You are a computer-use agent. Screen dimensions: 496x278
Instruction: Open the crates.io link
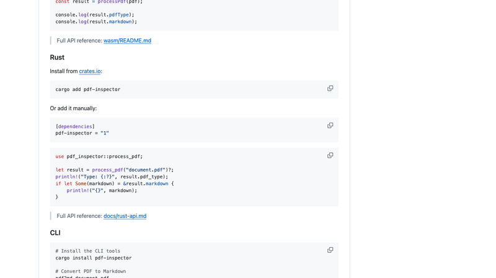click(89, 71)
